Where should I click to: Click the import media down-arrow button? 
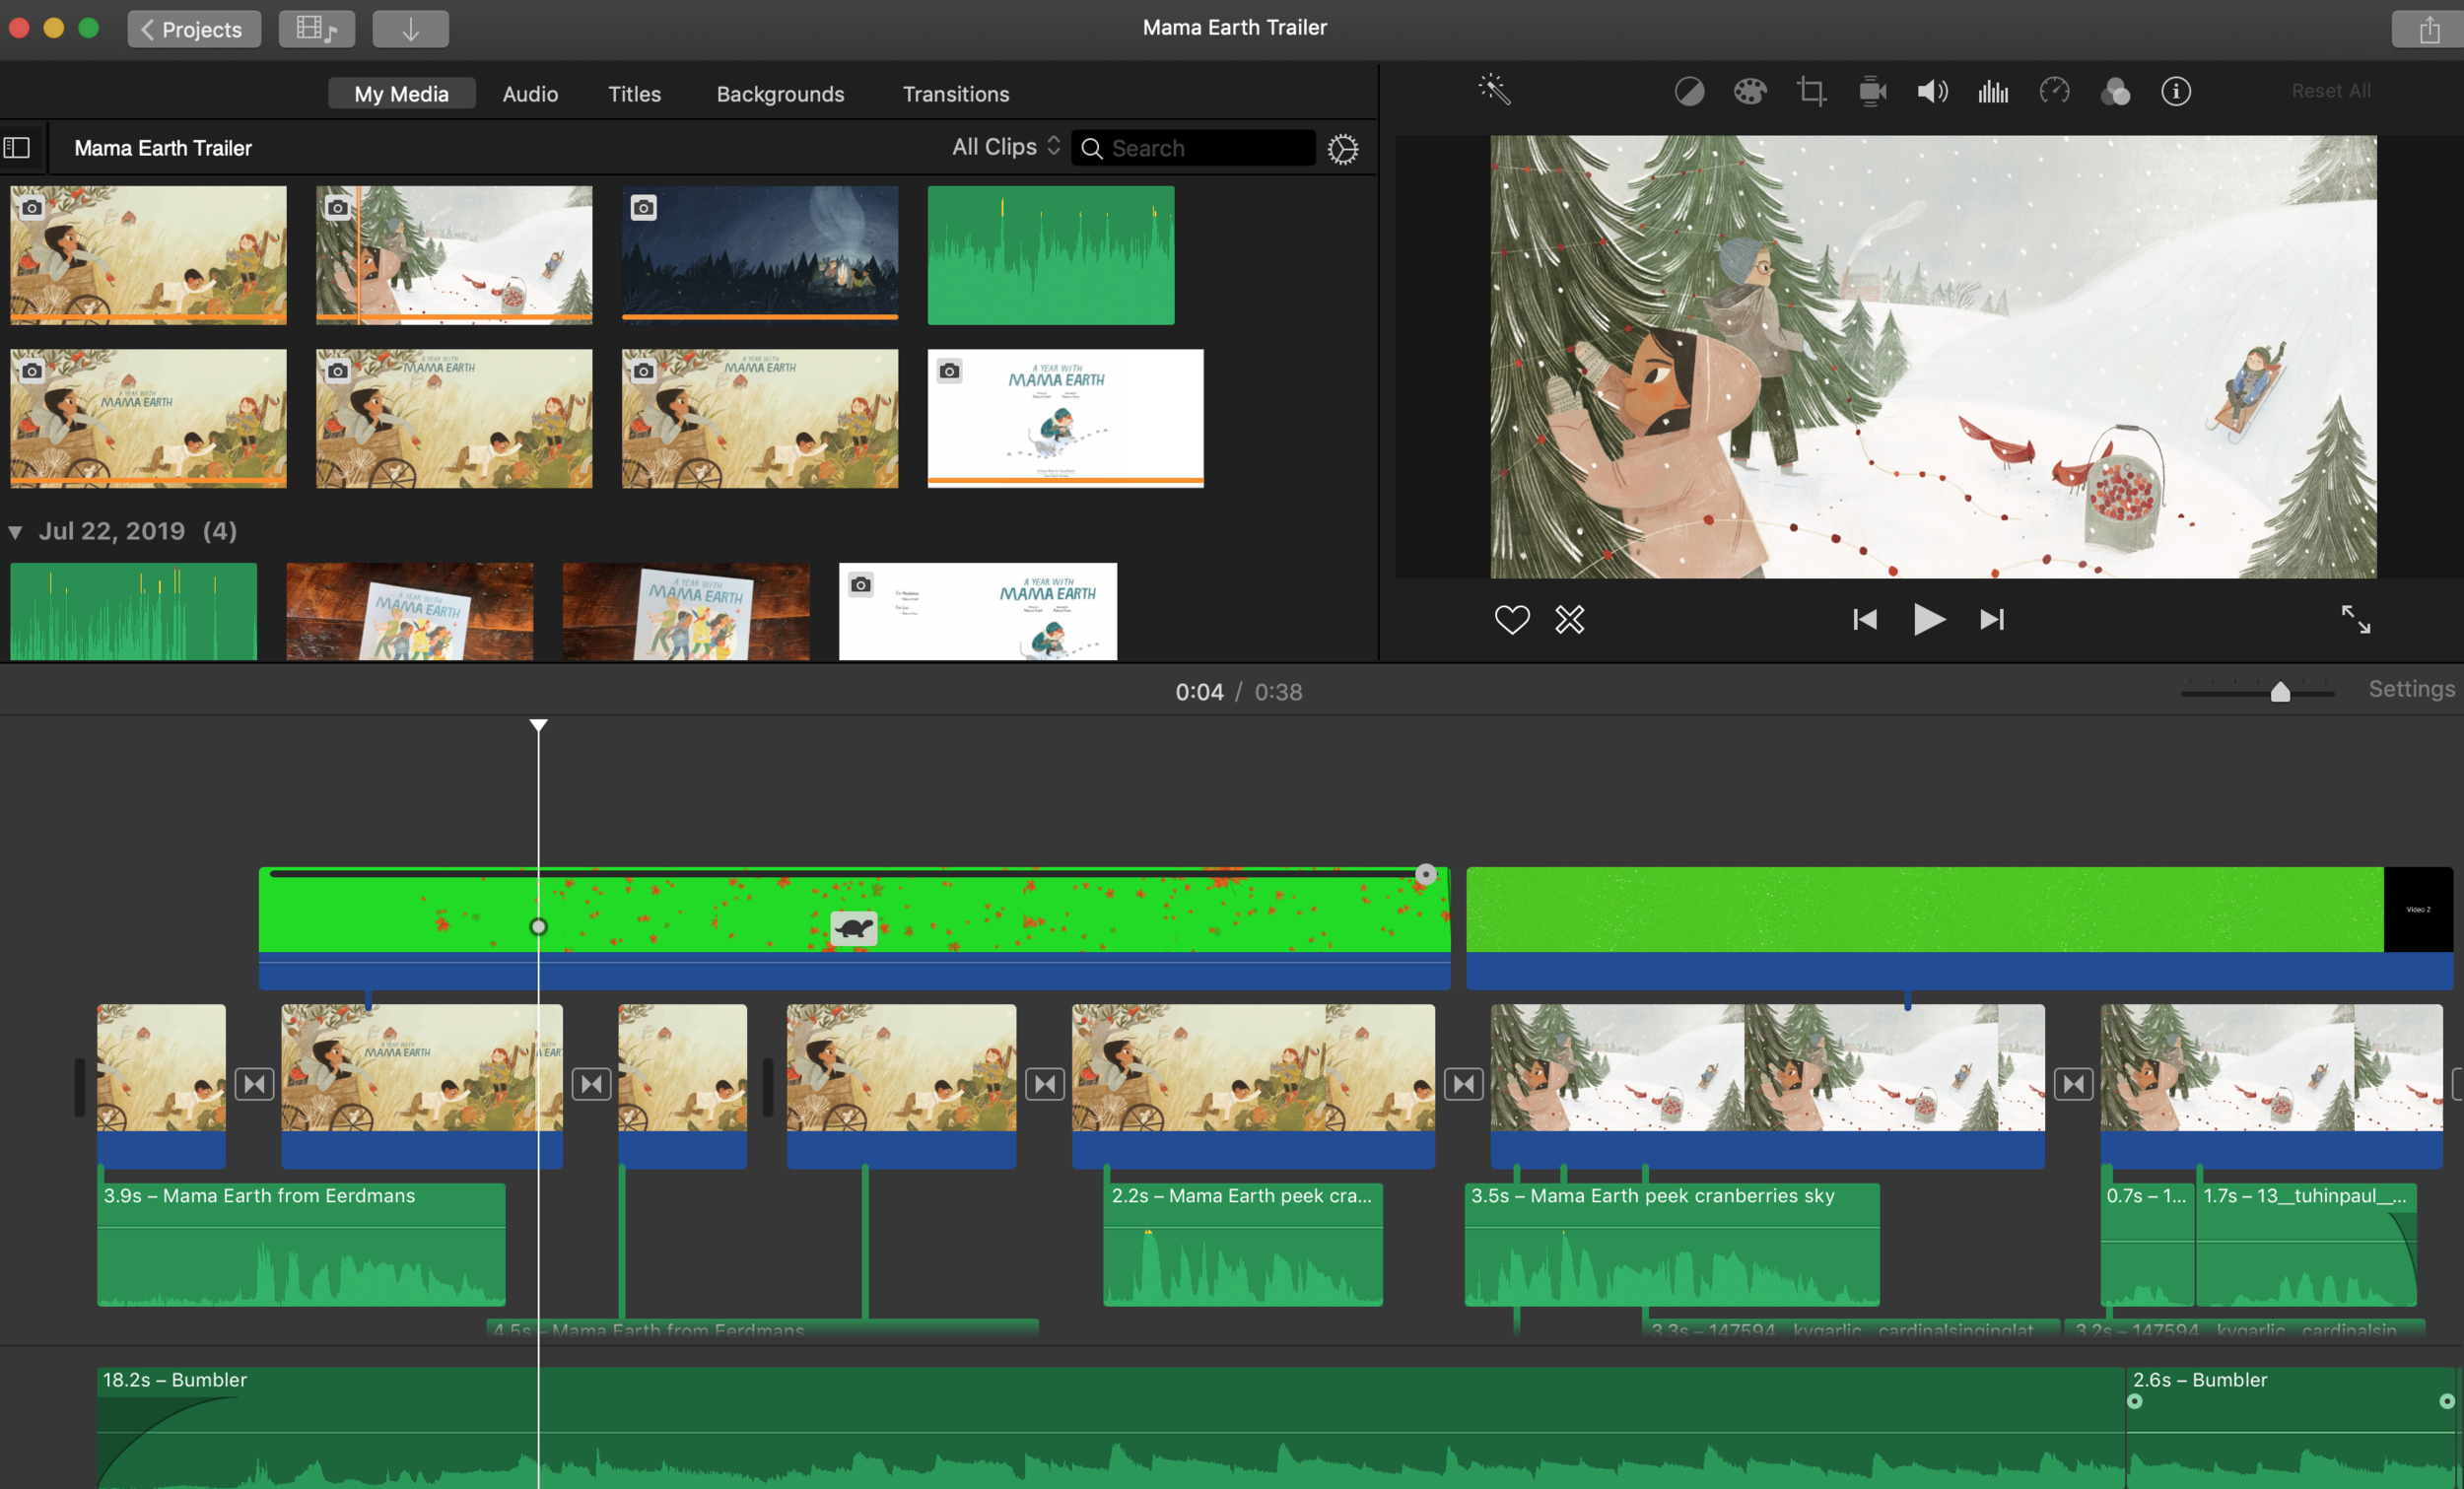tap(410, 29)
